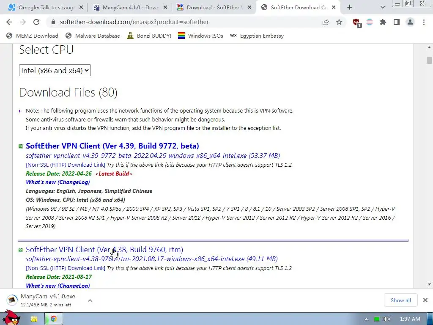433x325 pixels.
Task: Bookmark this page with the star icon
Action: (339, 22)
